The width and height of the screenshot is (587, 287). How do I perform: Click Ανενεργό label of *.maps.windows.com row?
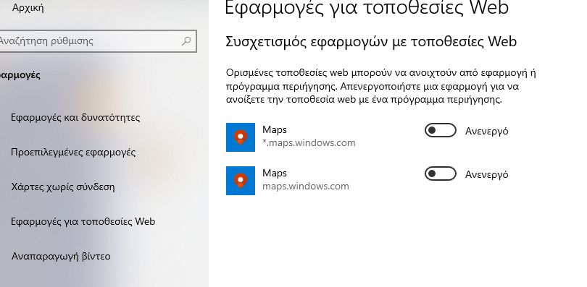point(487,132)
